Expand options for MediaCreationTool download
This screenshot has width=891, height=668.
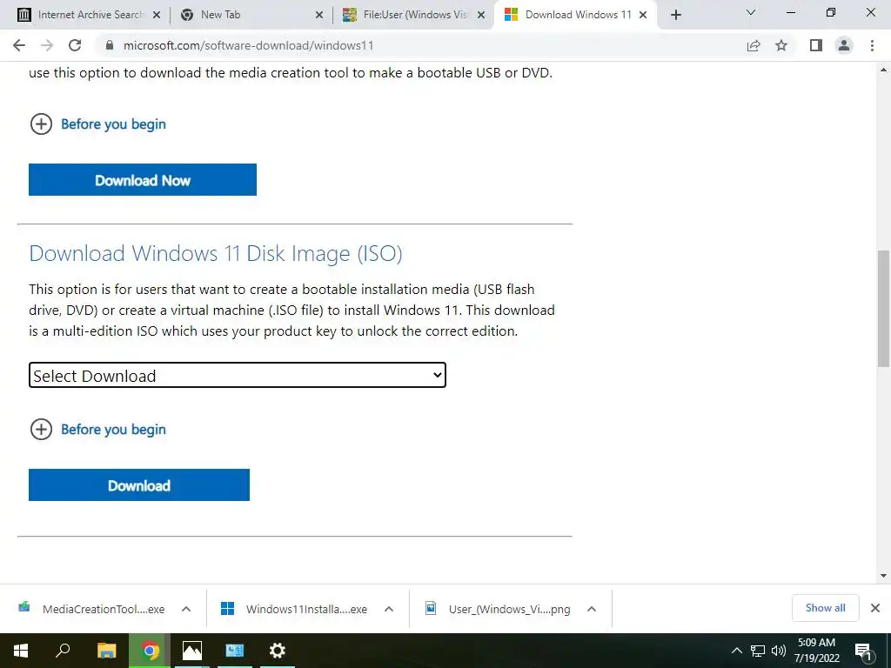tap(186, 609)
